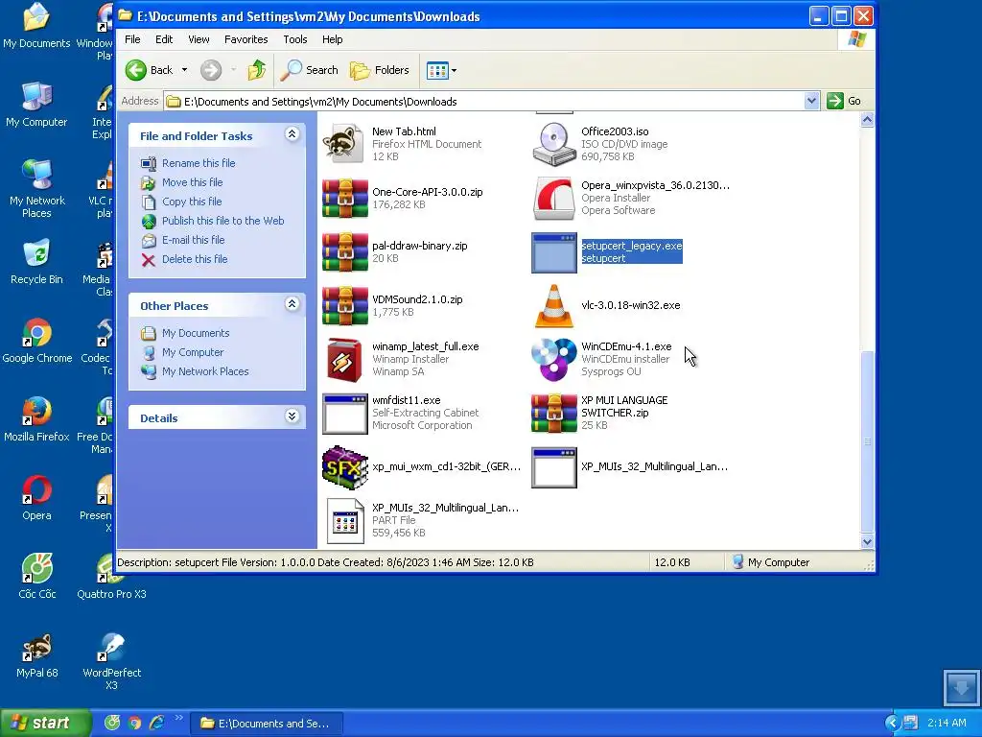Click the green Back arrow button
This screenshot has height=737, width=982.
136,70
